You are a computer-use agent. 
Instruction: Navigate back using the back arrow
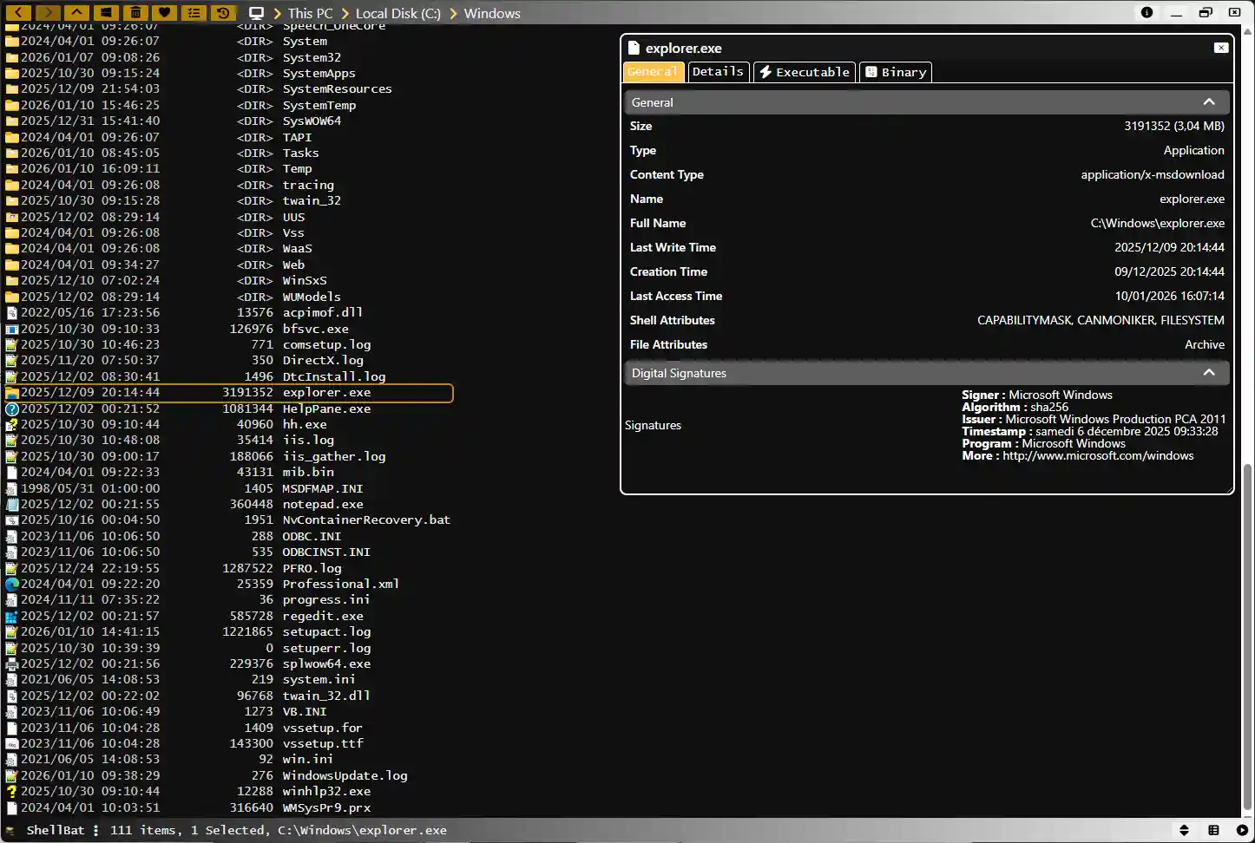point(19,12)
